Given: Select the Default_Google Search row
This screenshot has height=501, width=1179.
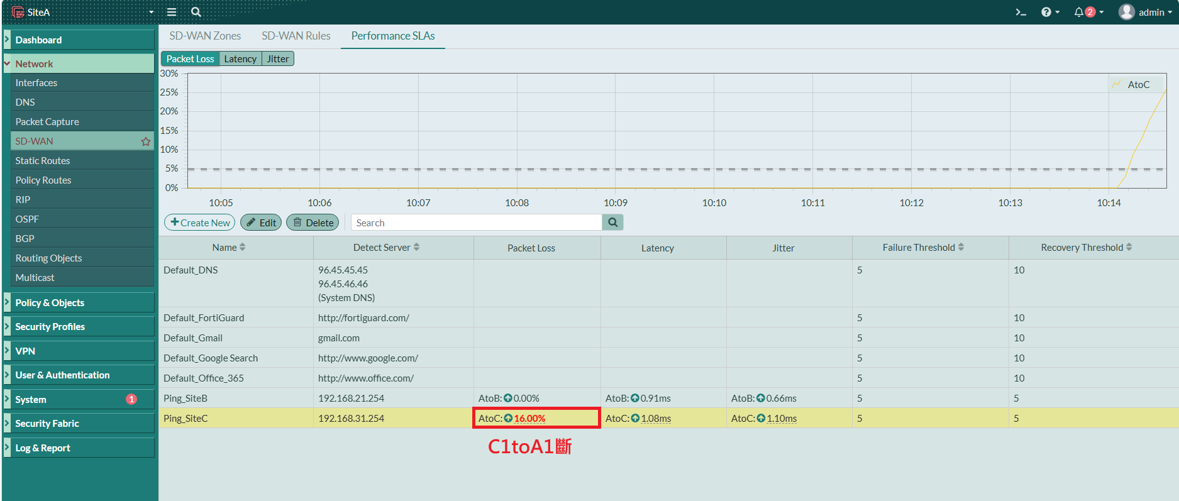Looking at the screenshot, I should click(668, 358).
